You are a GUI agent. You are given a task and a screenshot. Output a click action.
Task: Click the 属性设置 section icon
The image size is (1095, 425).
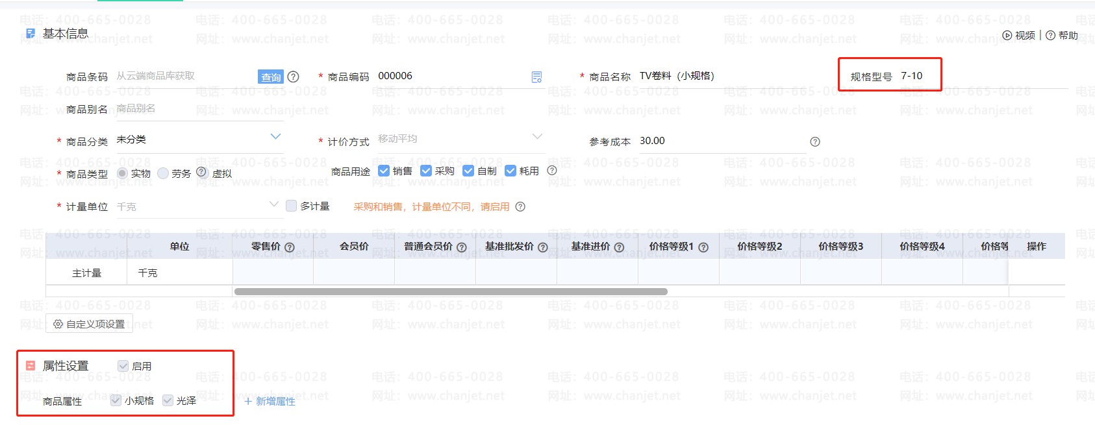31,366
